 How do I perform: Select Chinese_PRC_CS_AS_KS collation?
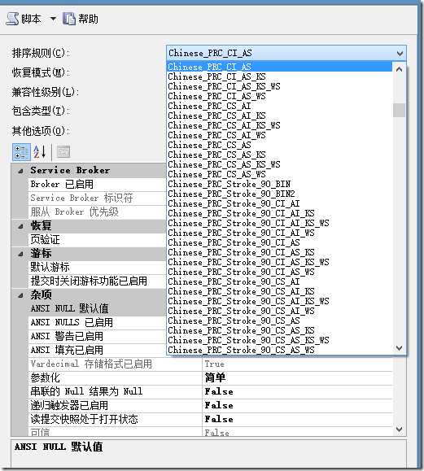tap(279, 155)
